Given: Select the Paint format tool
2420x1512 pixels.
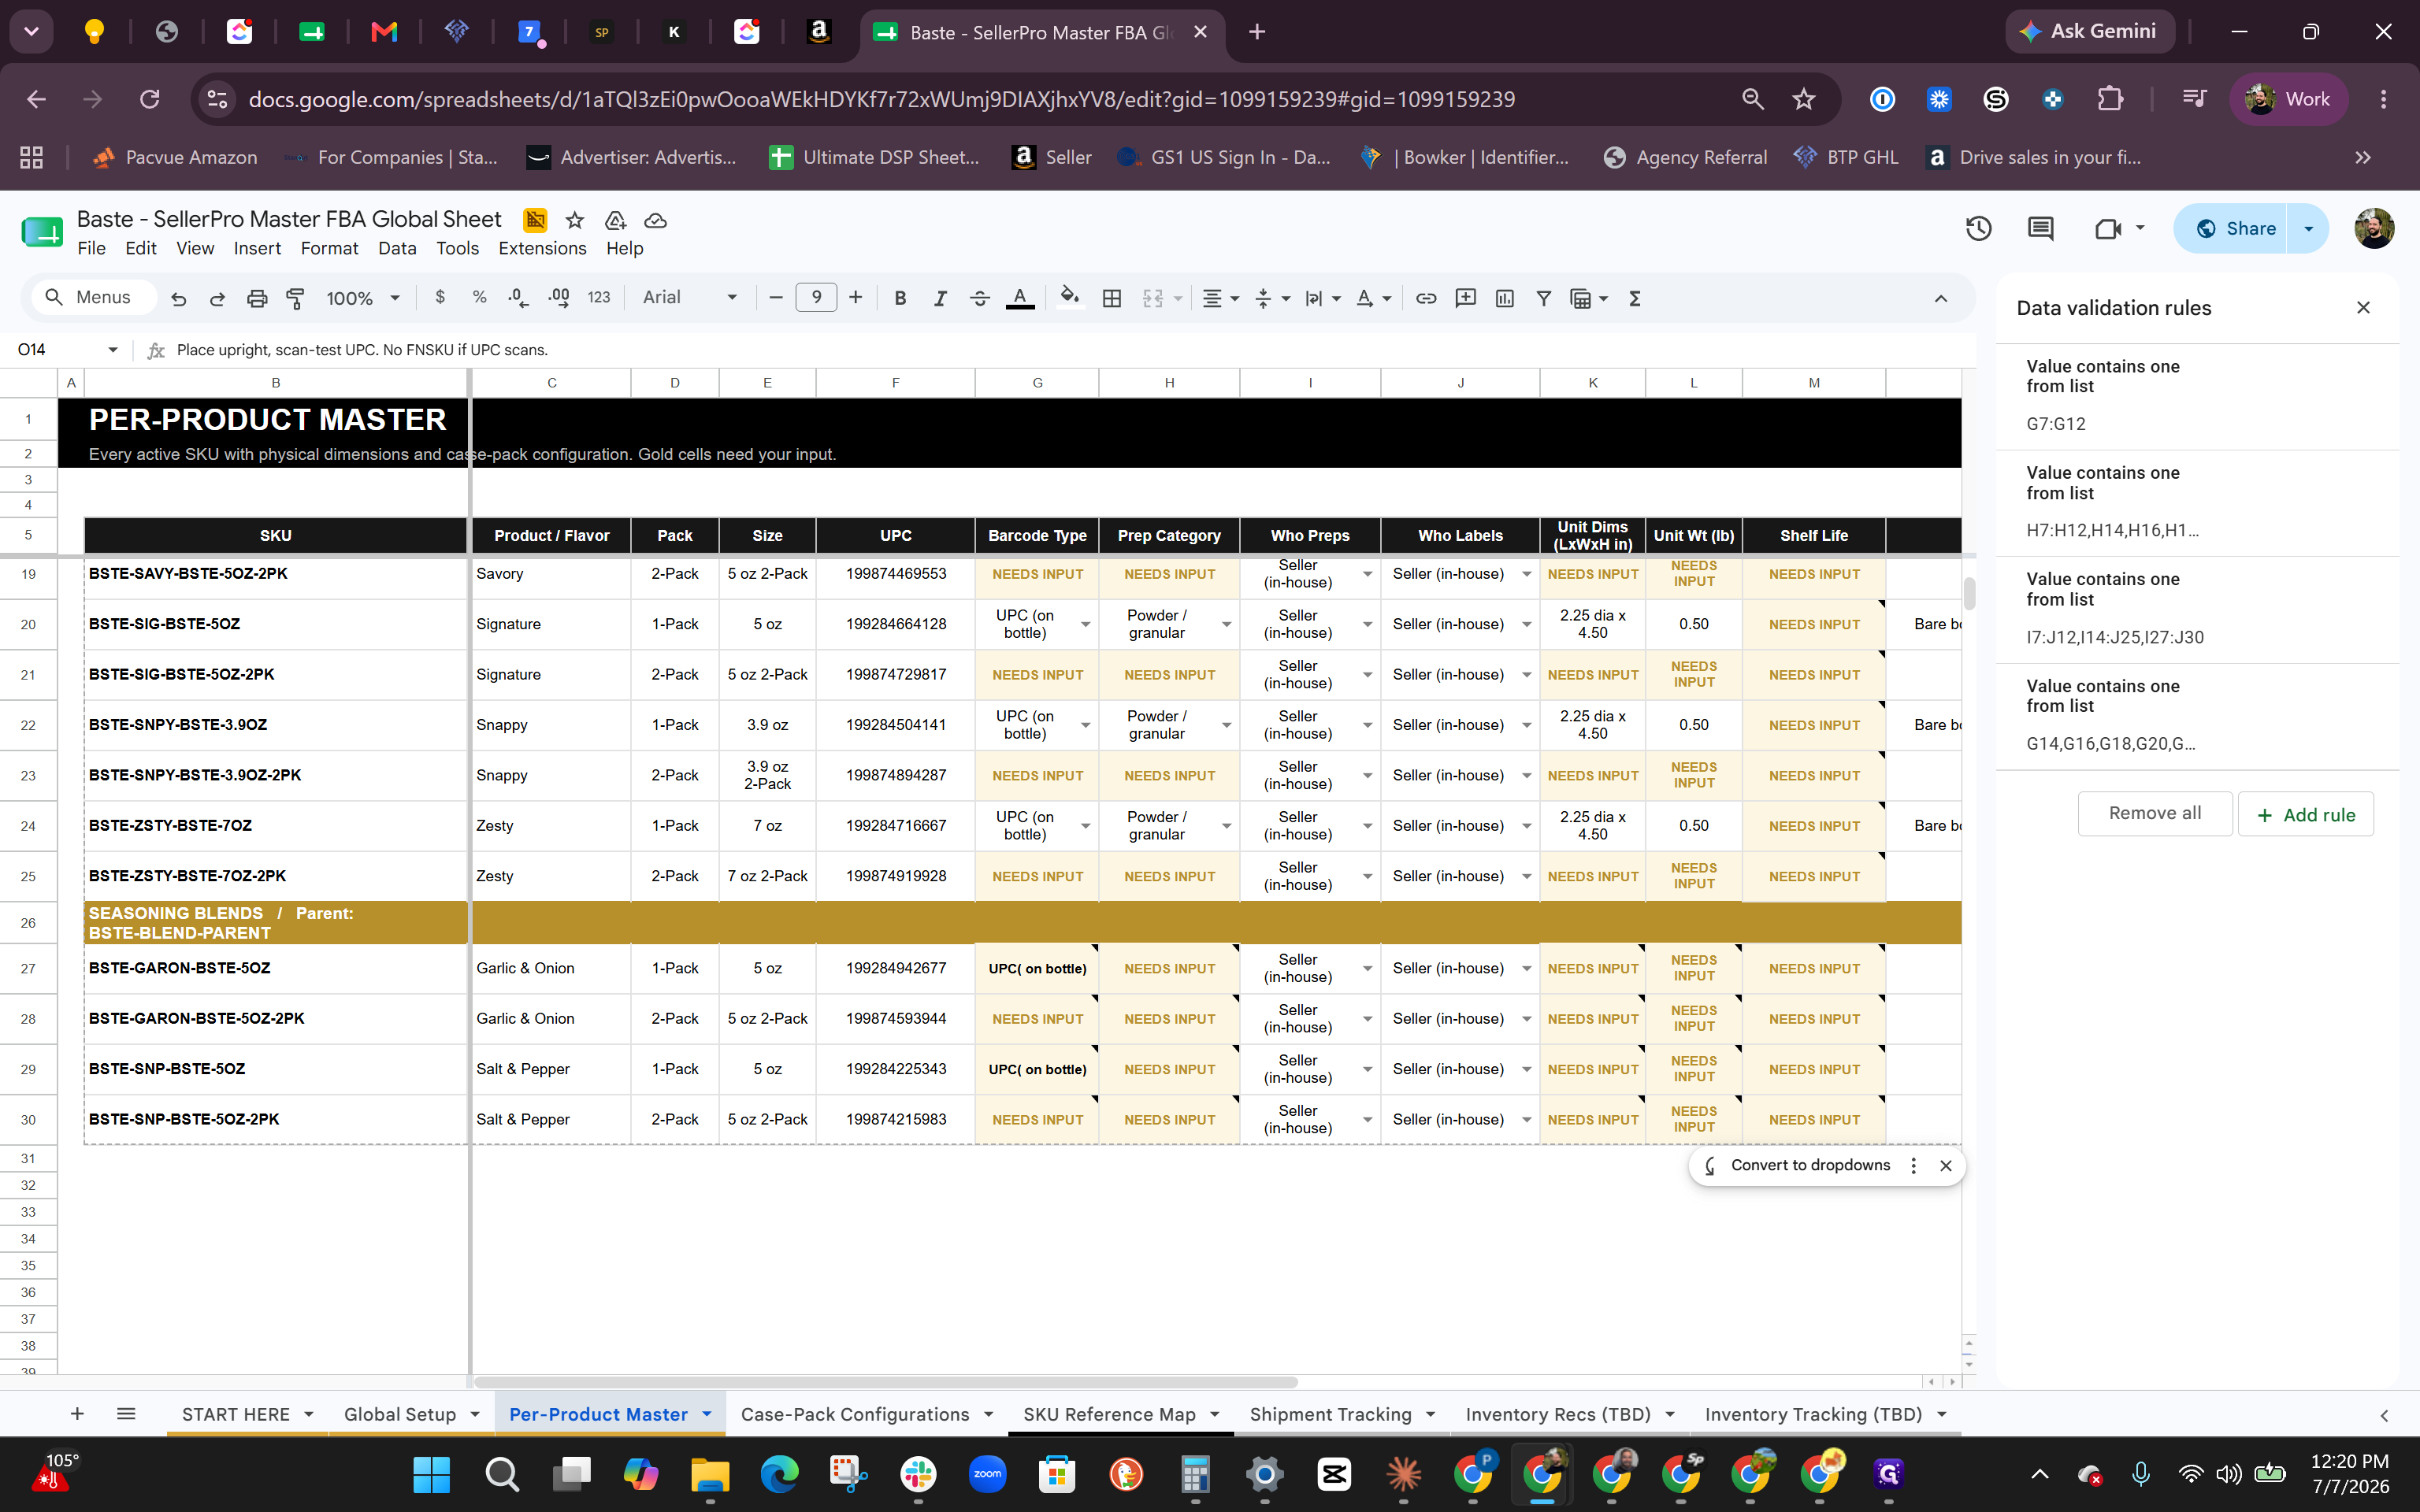Looking at the screenshot, I should coord(295,298).
